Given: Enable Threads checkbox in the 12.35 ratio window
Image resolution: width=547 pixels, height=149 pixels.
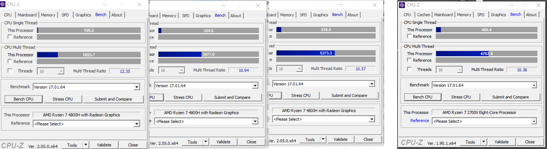Looking at the screenshot, I should click(x=10, y=71).
